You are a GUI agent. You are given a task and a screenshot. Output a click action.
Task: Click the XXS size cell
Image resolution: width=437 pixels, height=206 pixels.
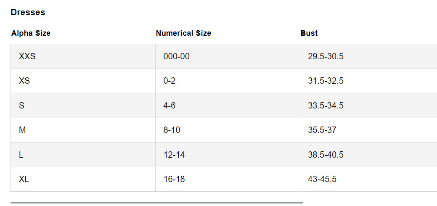point(83,56)
